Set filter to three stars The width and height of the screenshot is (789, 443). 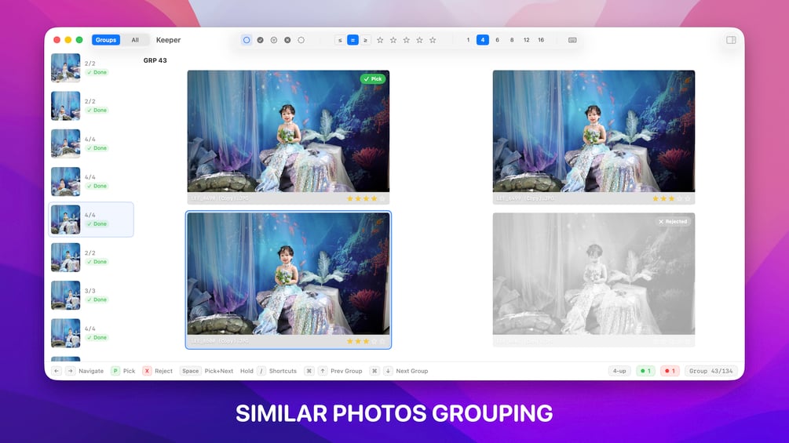[x=406, y=40]
